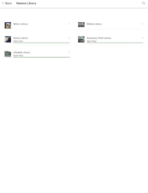Go back using the Back label
The height and width of the screenshot is (193, 148).
tap(8, 3)
